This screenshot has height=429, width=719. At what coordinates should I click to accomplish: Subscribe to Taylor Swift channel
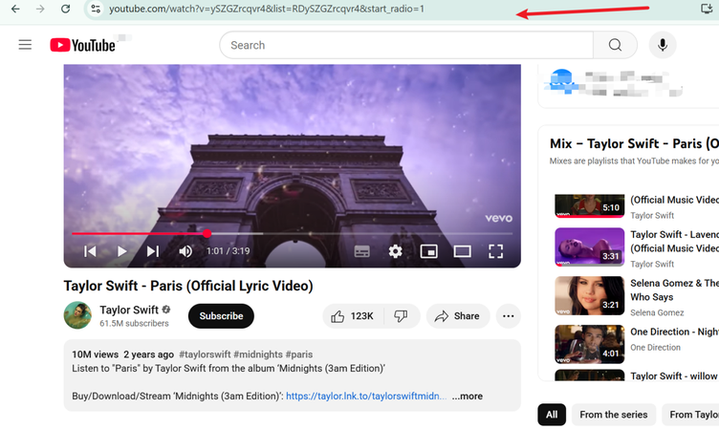[x=221, y=316]
